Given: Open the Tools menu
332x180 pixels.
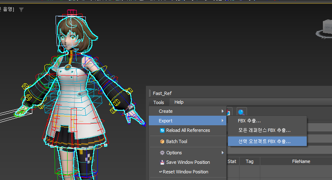Looking at the screenshot, I should point(158,102).
